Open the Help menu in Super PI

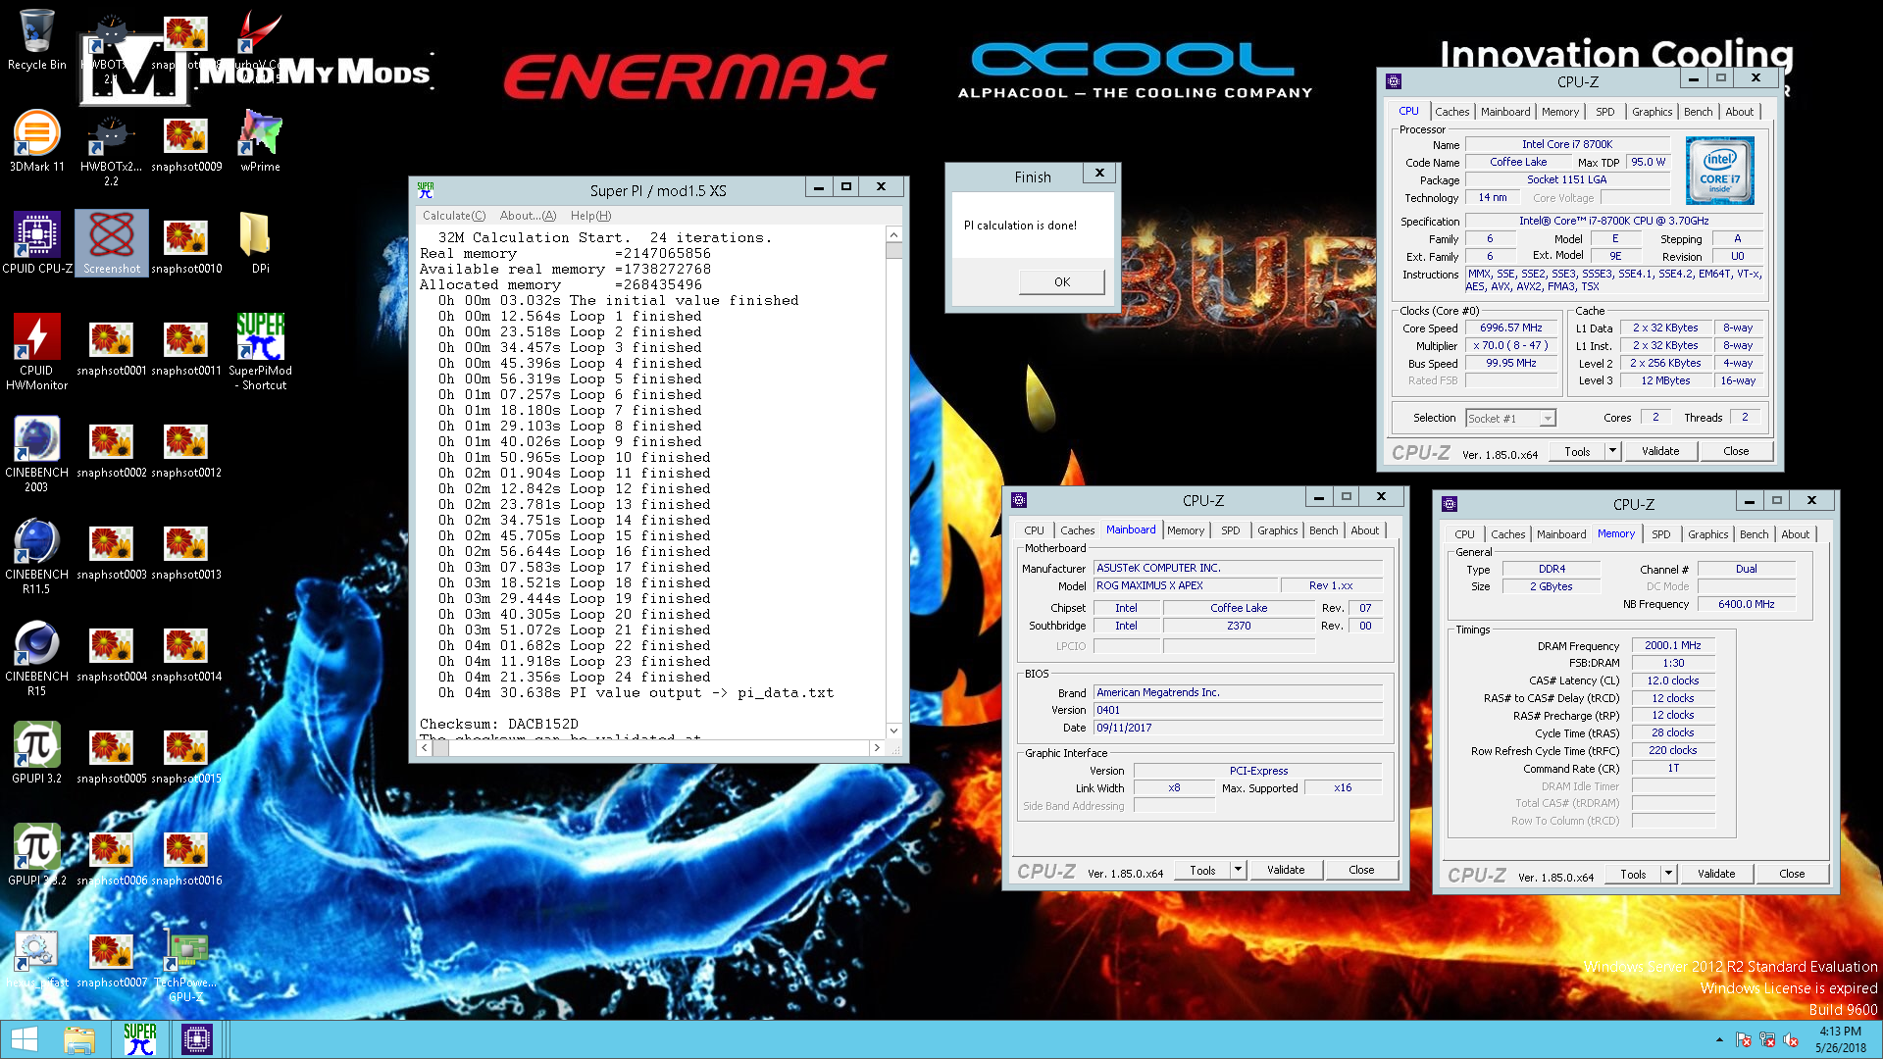pyautogui.click(x=590, y=216)
